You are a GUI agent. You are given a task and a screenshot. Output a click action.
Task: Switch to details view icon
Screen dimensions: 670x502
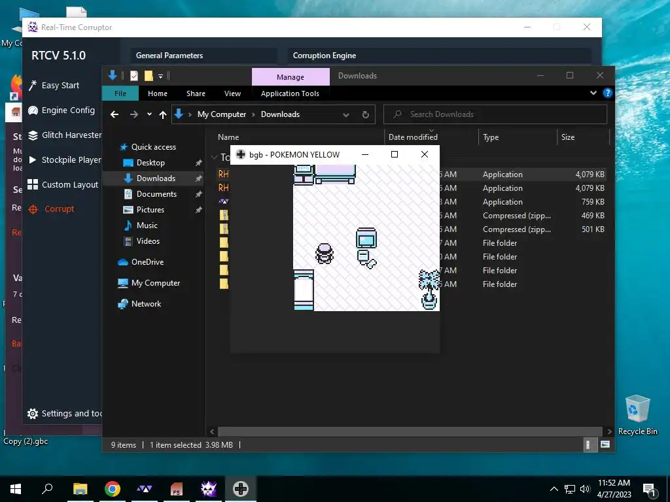click(588, 444)
